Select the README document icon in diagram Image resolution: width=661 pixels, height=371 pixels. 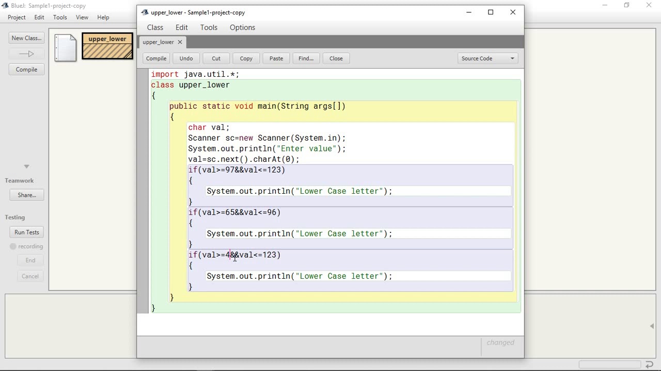[x=65, y=48]
